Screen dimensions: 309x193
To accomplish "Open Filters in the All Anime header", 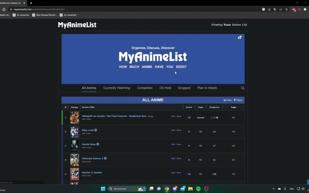I will tap(238, 100).
